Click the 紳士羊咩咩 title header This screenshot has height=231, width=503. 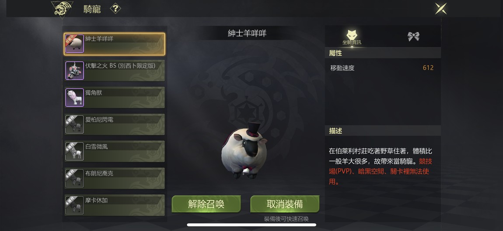click(x=247, y=33)
